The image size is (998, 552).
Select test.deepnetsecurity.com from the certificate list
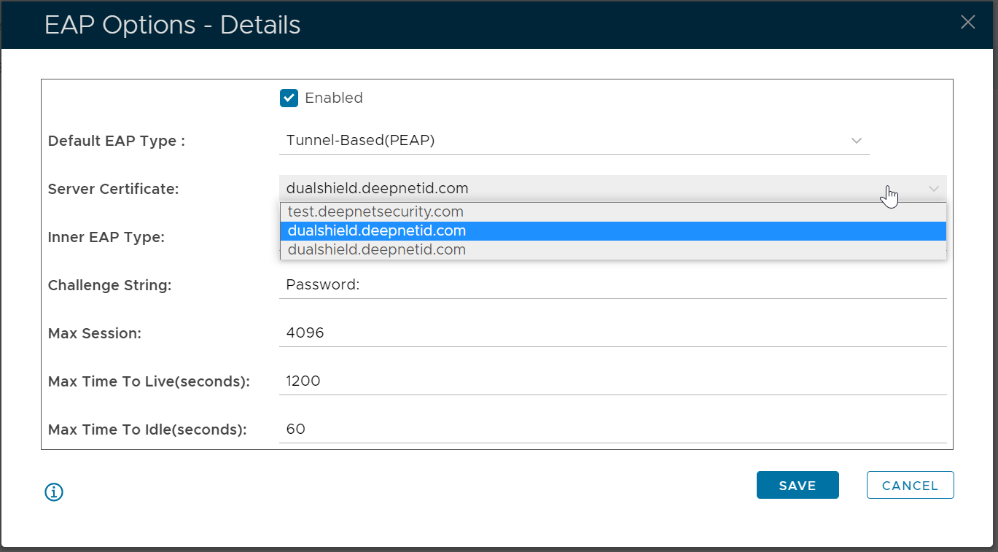[375, 212]
